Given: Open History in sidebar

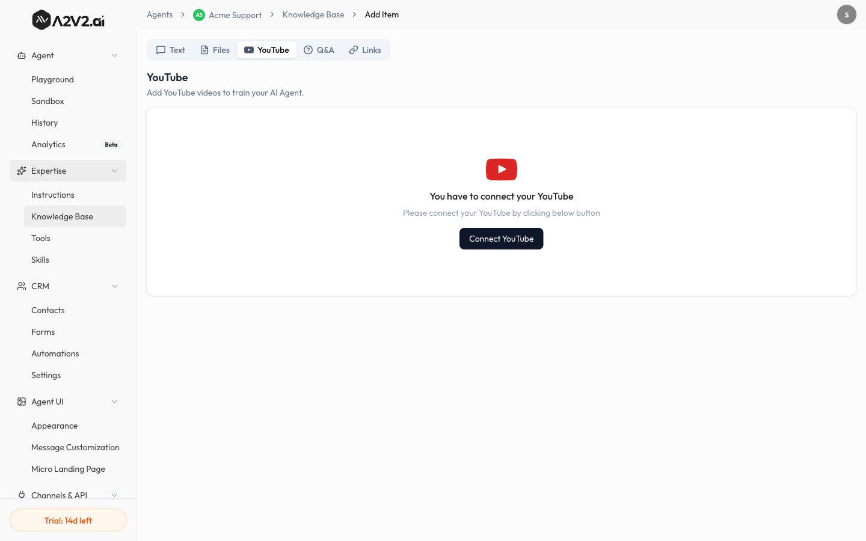Looking at the screenshot, I should pos(75,123).
